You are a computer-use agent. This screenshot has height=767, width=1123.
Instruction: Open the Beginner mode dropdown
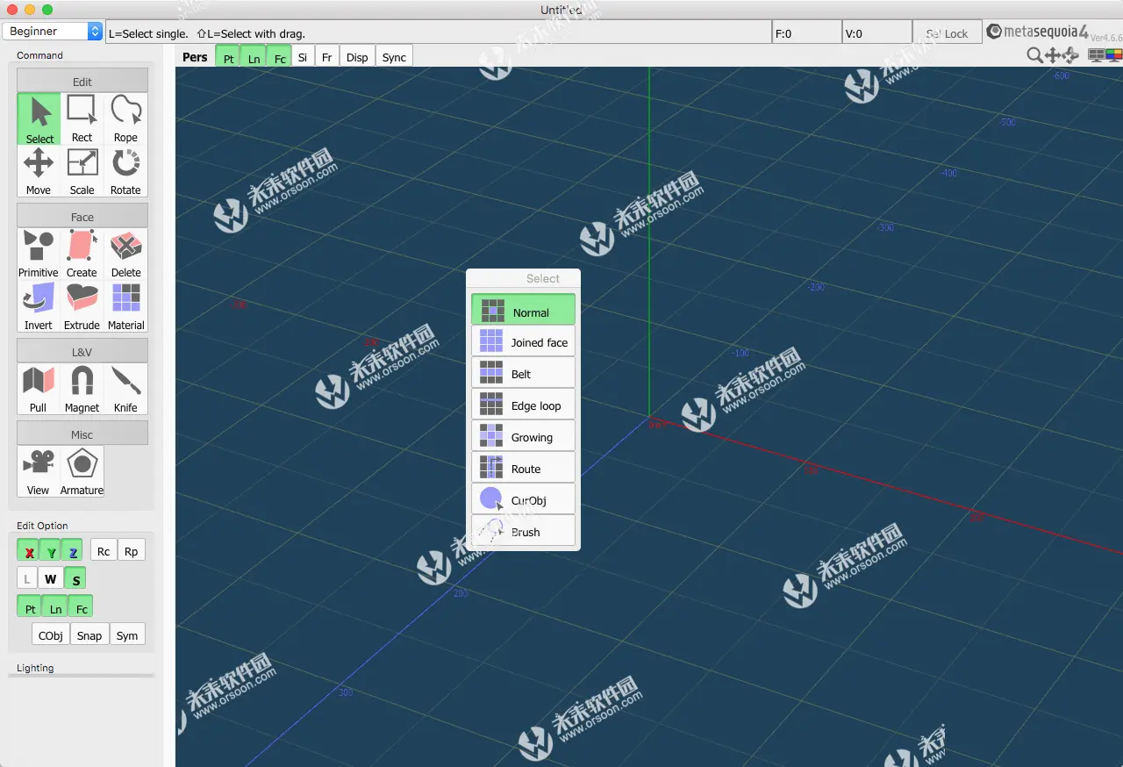[x=53, y=31]
